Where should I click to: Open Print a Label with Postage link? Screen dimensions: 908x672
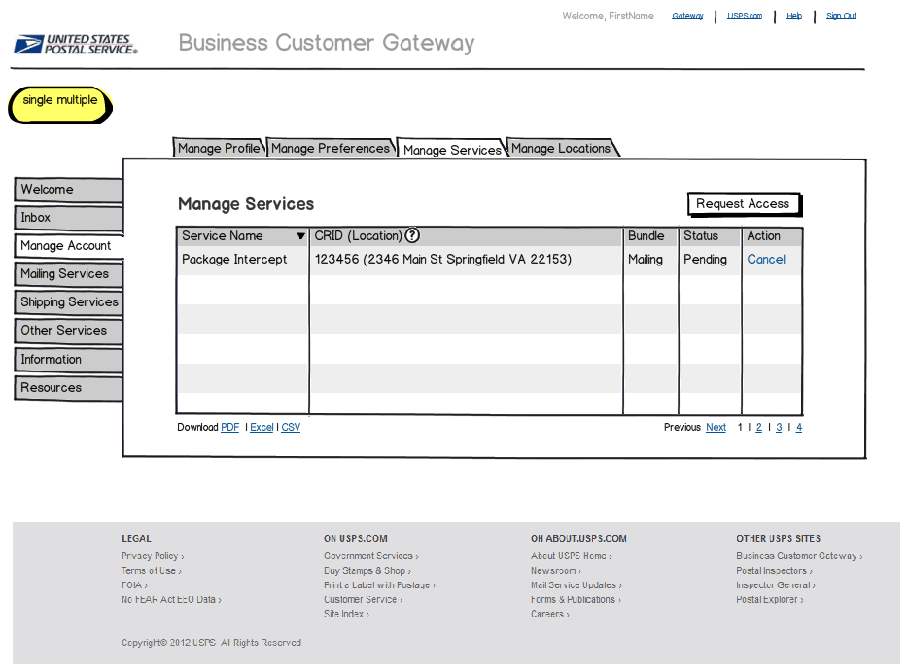tap(379, 585)
